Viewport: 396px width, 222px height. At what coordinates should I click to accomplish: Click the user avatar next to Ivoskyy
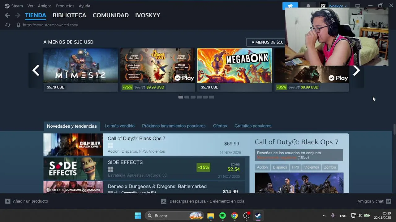pyautogui.click(x=323, y=6)
